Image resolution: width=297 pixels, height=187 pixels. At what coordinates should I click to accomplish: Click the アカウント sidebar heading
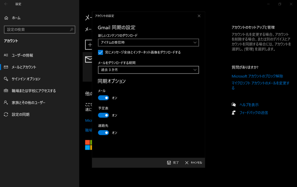pos(11,41)
